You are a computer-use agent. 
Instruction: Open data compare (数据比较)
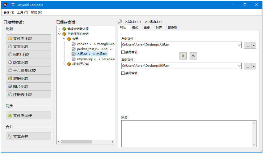coord(29,78)
